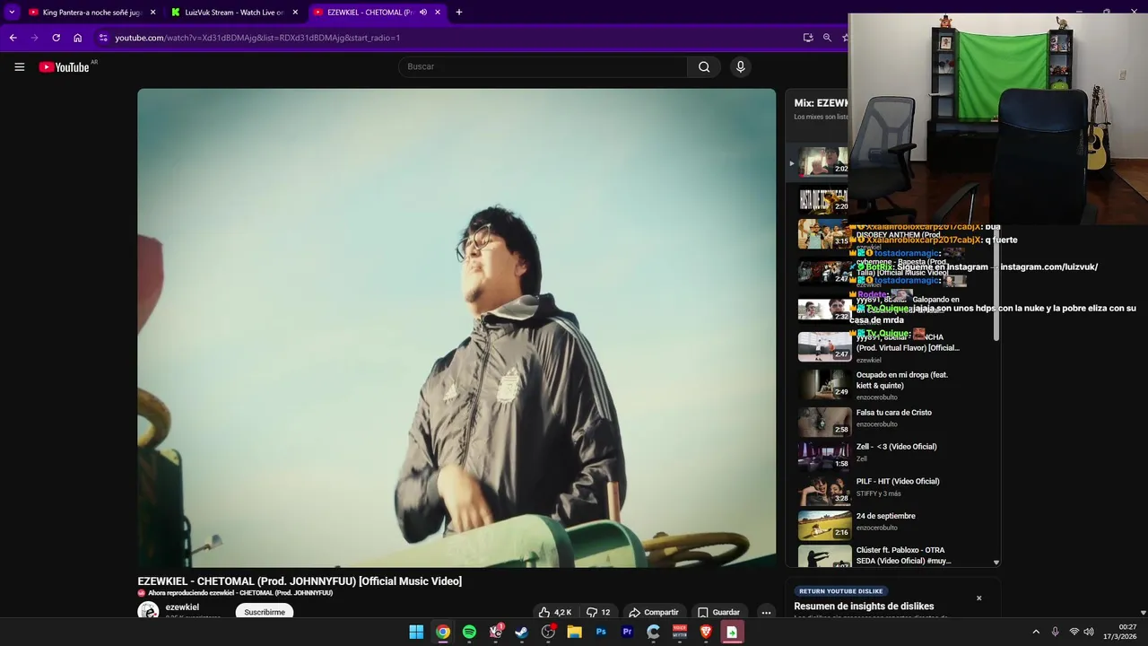The image size is (1148, 646).
Task: Open the ezewkiel channel name link
Action: pos(182,607)
